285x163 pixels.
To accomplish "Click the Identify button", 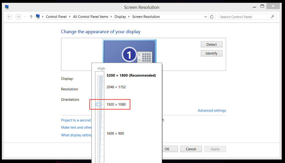I will 212,53.
